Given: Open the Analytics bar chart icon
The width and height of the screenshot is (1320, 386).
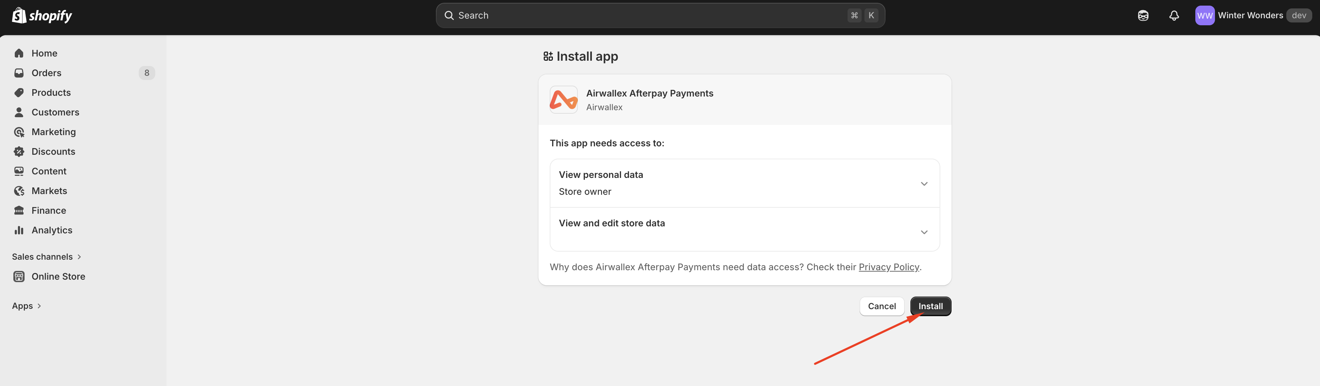Looking at the screenshot, I should coord(19,230).
